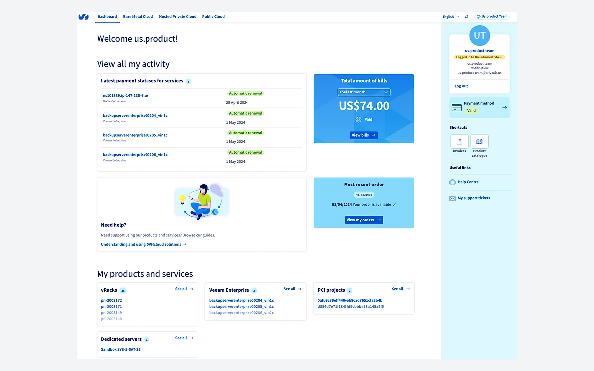This screenshot has width=594, height=371.
Task: Click See all in Veeam Enterprise card
Action: [x=293, y=289]
